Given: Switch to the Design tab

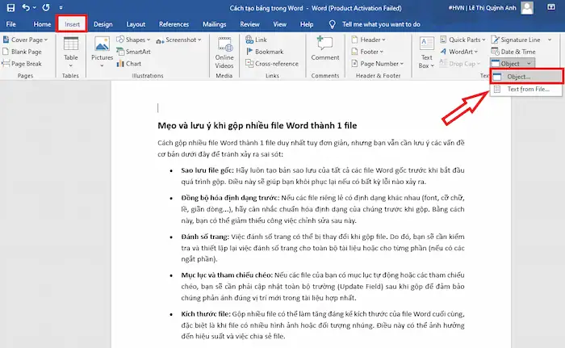Looking at the screenshot, I should (103, 24).
